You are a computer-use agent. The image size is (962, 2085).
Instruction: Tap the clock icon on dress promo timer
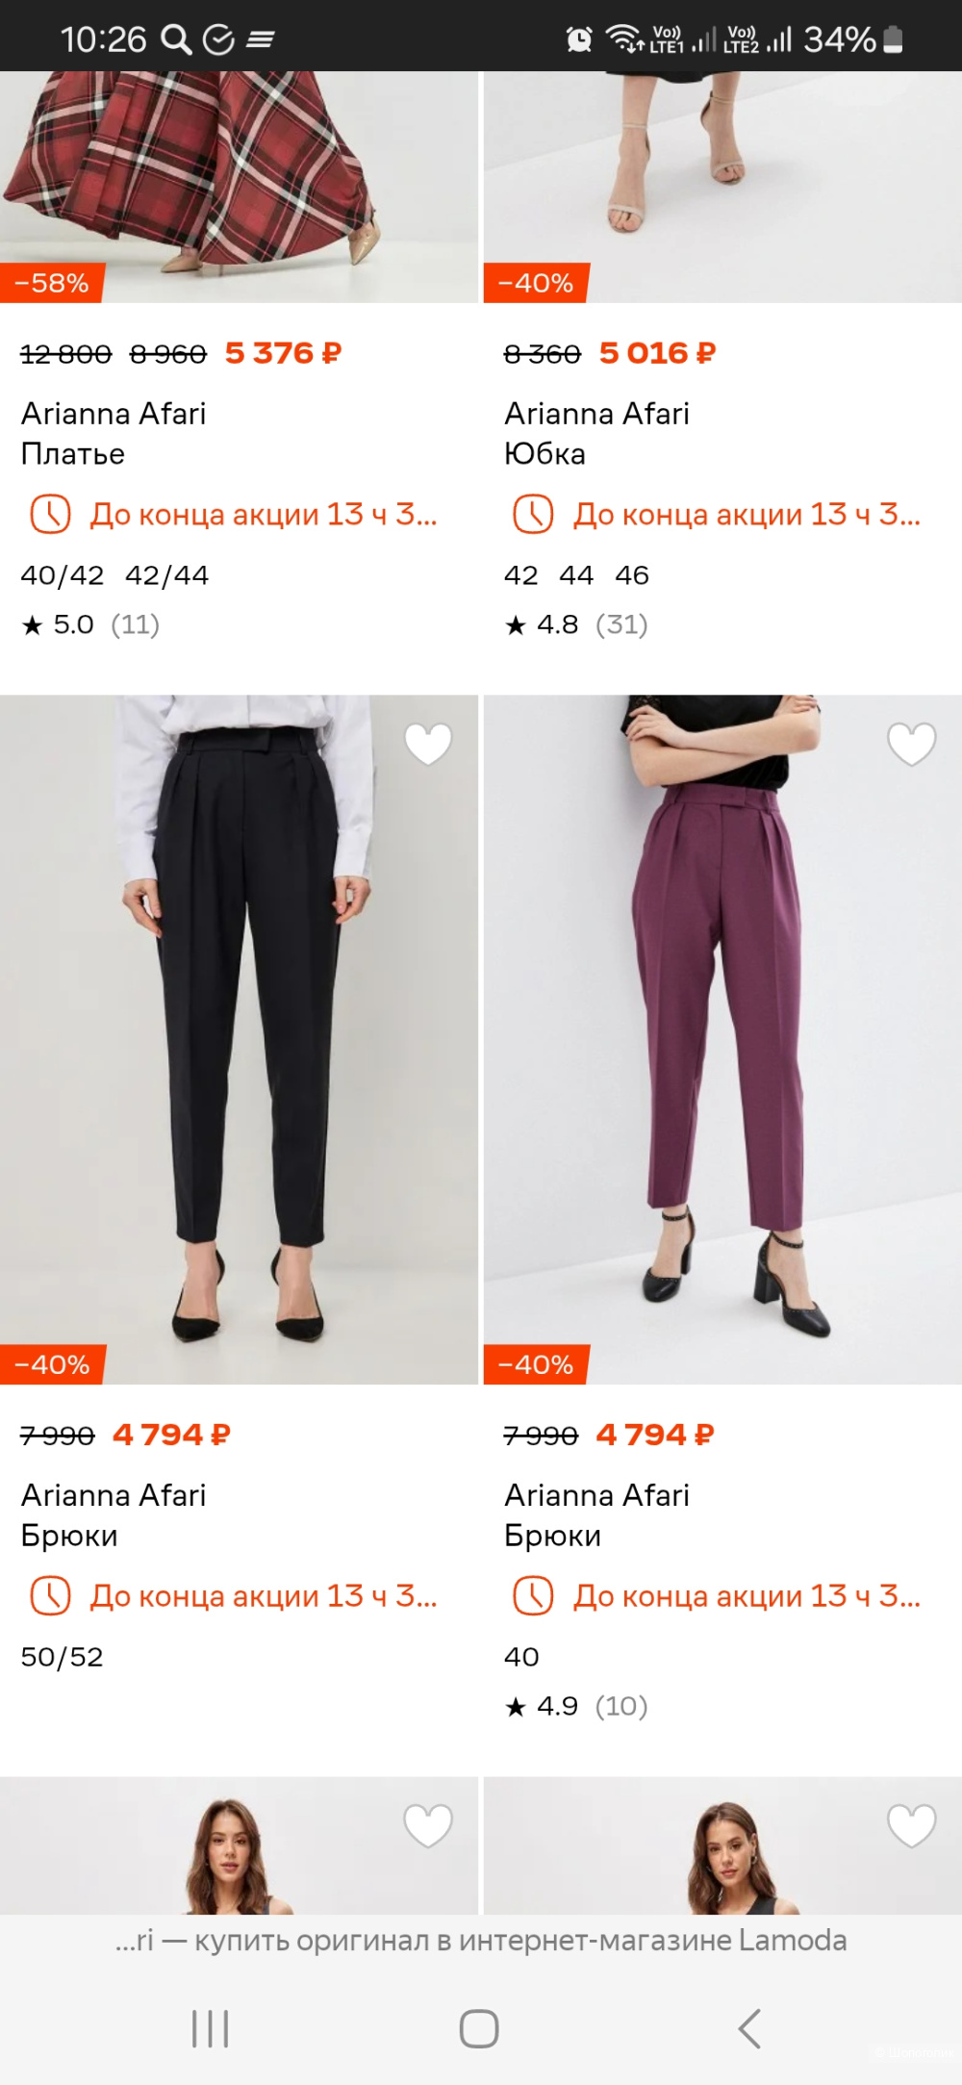point(50,514)
